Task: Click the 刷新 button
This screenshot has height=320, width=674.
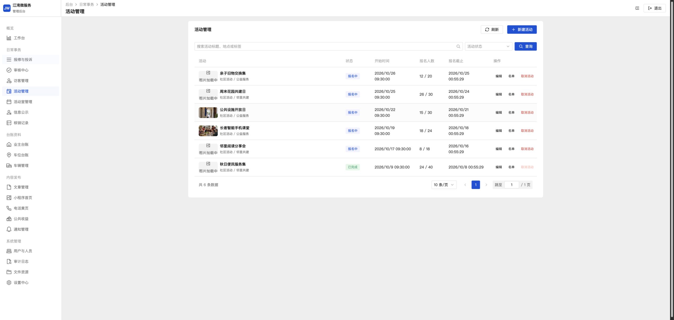Action: [492, 29]
